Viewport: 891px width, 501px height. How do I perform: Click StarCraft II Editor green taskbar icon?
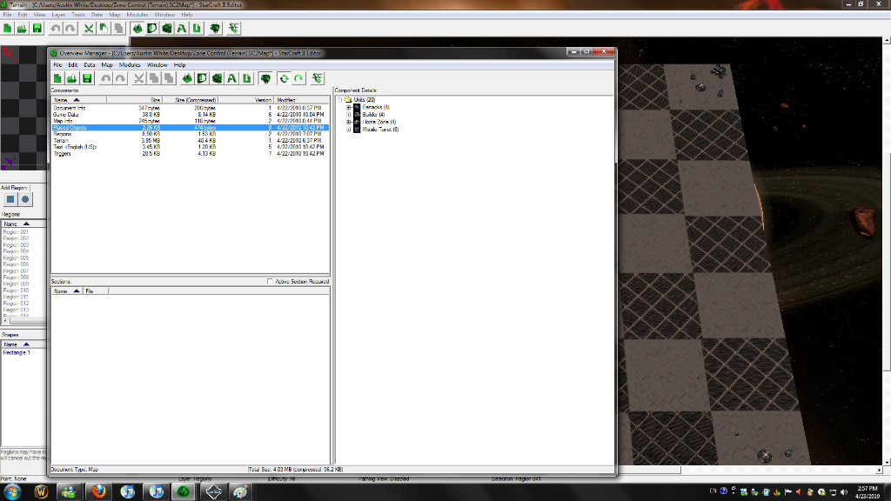pyautogui.click(x=184, y=491)
